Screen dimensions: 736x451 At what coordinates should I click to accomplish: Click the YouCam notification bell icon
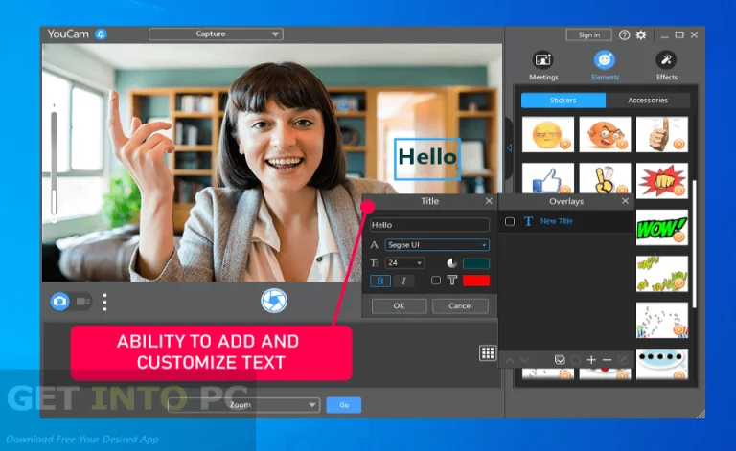101,34
